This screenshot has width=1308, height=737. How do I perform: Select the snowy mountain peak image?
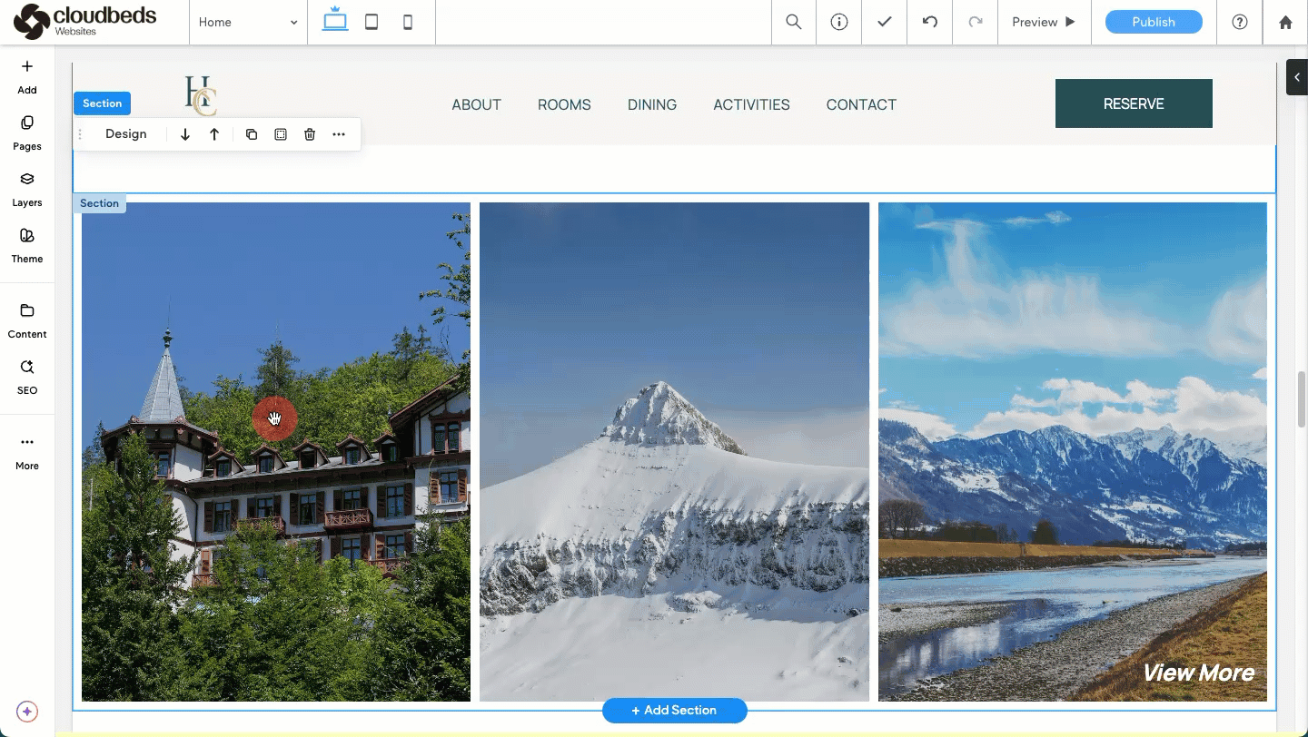coord(674,451)
